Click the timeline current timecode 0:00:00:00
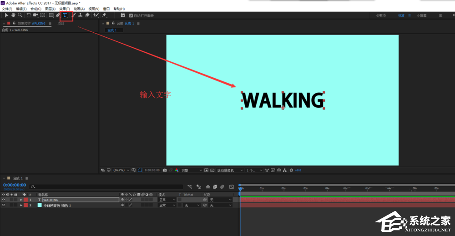Screen dimensions: 455x236 coord(15,185)
